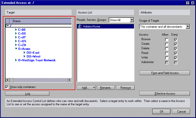Open the Add button dropdown arrow
This screenshot has height=118, width=196.
tap(94, 87)
